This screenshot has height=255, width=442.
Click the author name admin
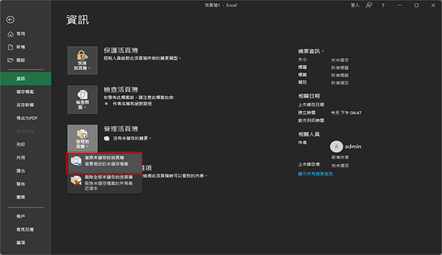[353, 146]
